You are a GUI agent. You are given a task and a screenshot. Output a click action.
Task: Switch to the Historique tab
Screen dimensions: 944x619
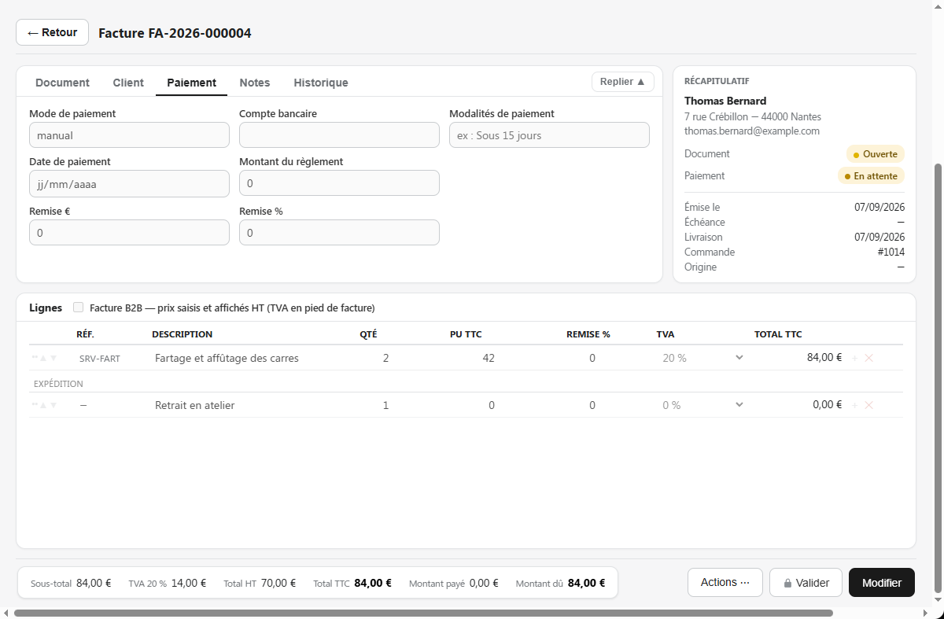(x=321, y=83)
